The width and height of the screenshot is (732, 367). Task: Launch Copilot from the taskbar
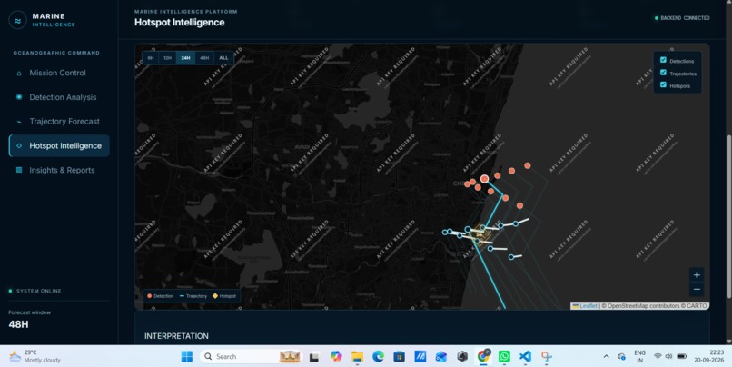click(x=336, y=357)
